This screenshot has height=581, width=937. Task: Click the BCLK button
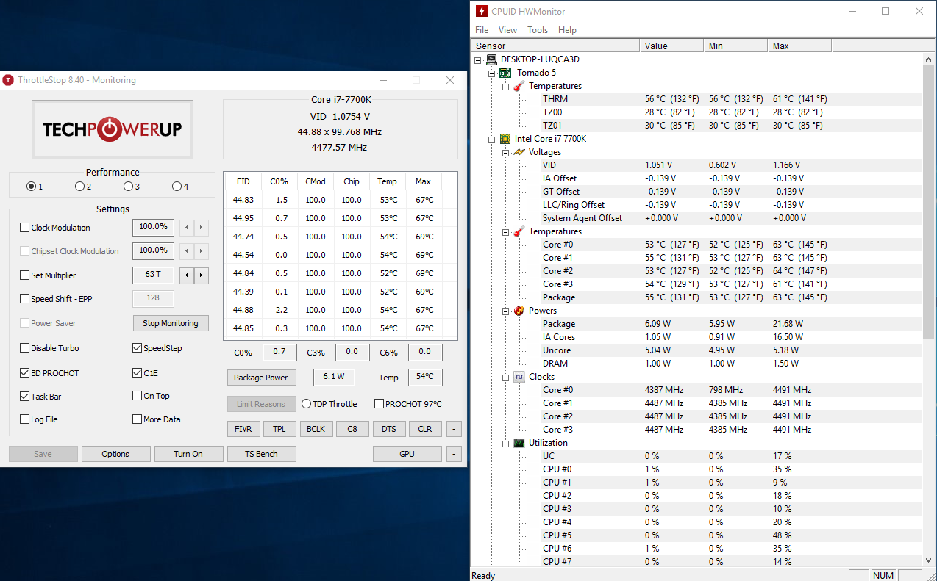pos(316,429)
